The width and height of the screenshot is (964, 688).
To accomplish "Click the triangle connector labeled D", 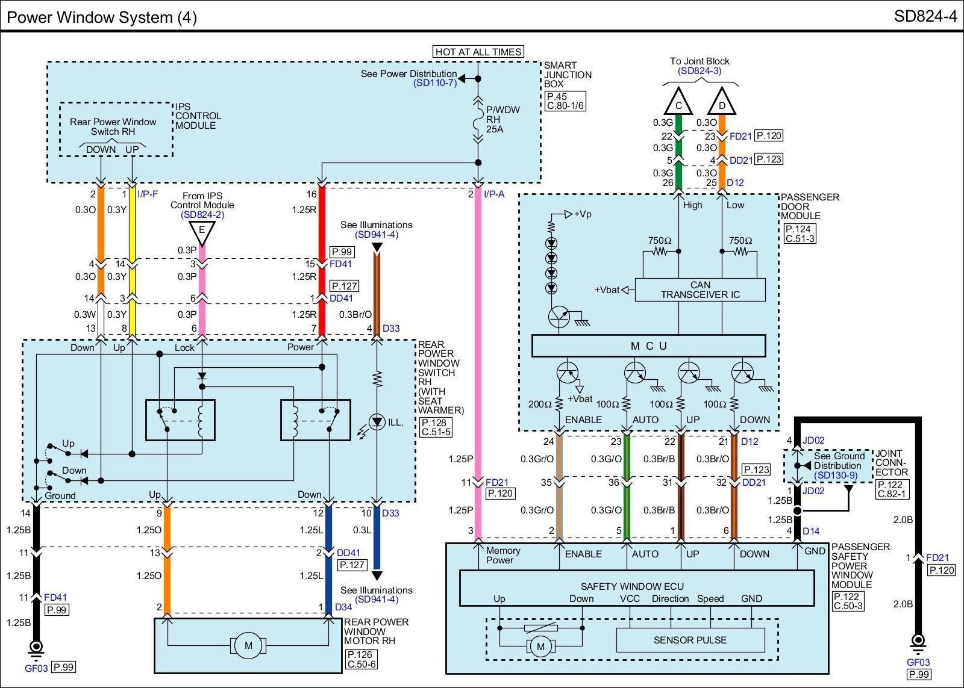I will (x=722, y=103).
